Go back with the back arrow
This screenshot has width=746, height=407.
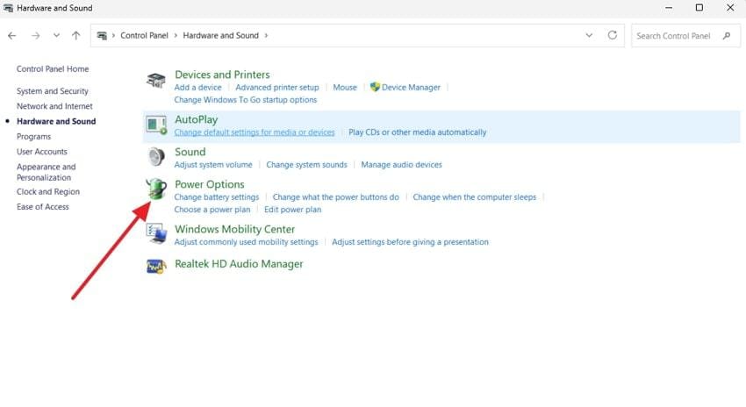(12, 36)
